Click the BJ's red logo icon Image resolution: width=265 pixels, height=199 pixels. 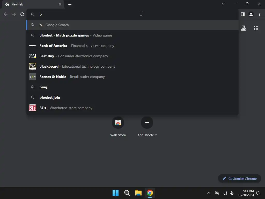33,108
